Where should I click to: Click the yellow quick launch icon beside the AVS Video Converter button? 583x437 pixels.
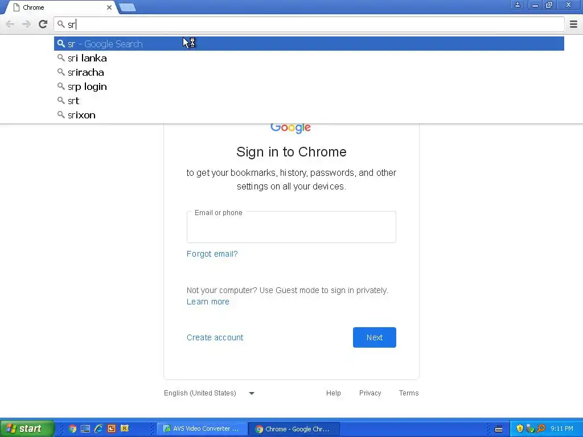(x=125, y=428)
